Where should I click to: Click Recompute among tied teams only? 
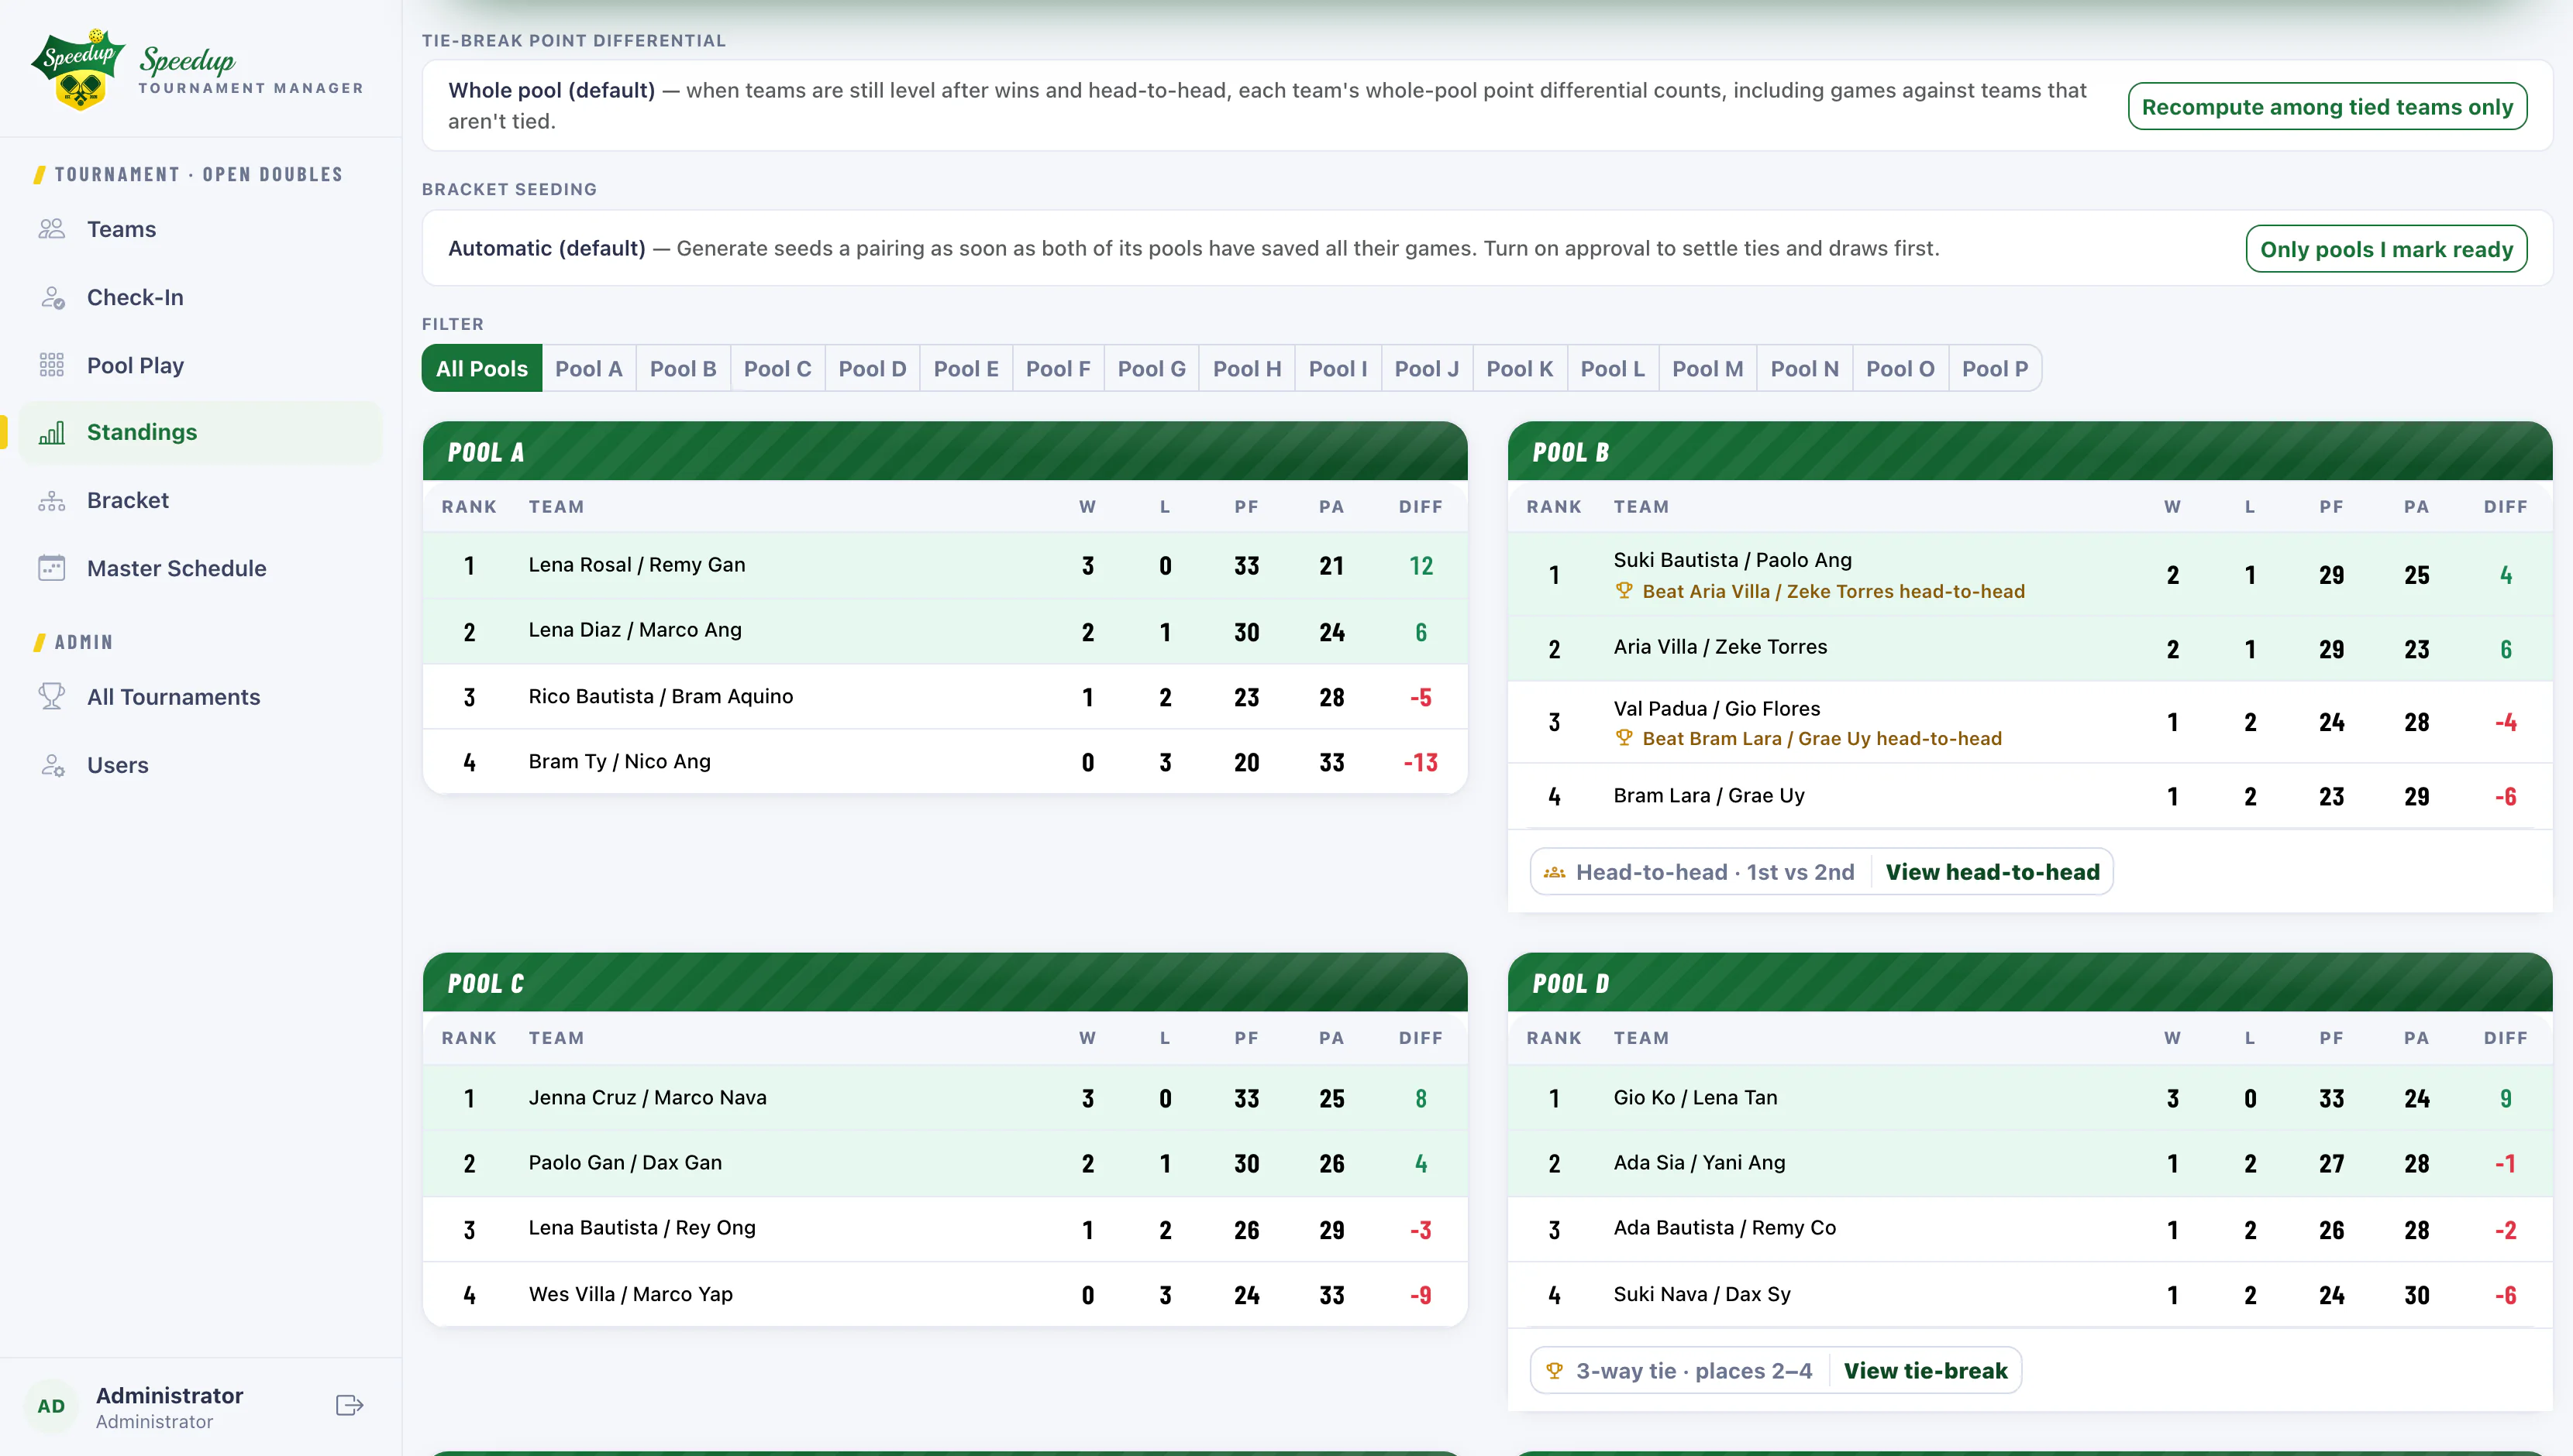click(2327, 107)
